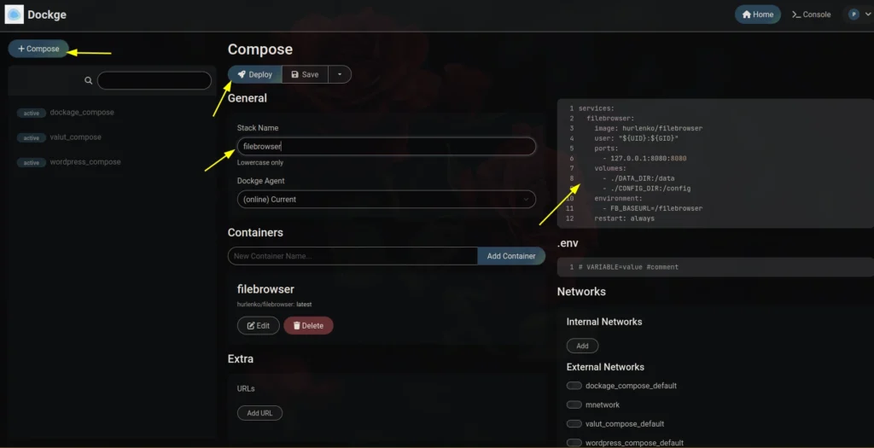The image size is (874, 448).
Task: Toggle the mnetwork external network
Action: point(574,404)
